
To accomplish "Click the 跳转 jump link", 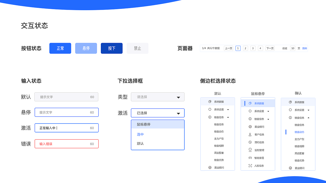I will (x=305, y=48).
